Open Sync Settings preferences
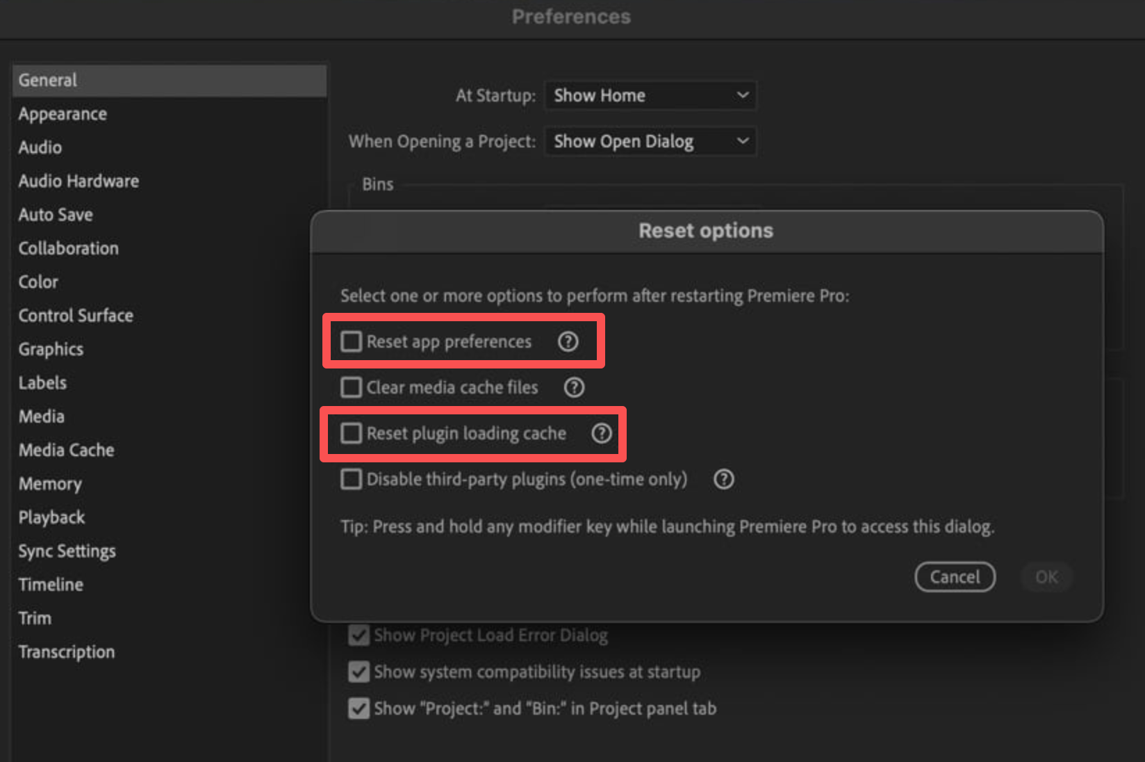 [67, 551]
